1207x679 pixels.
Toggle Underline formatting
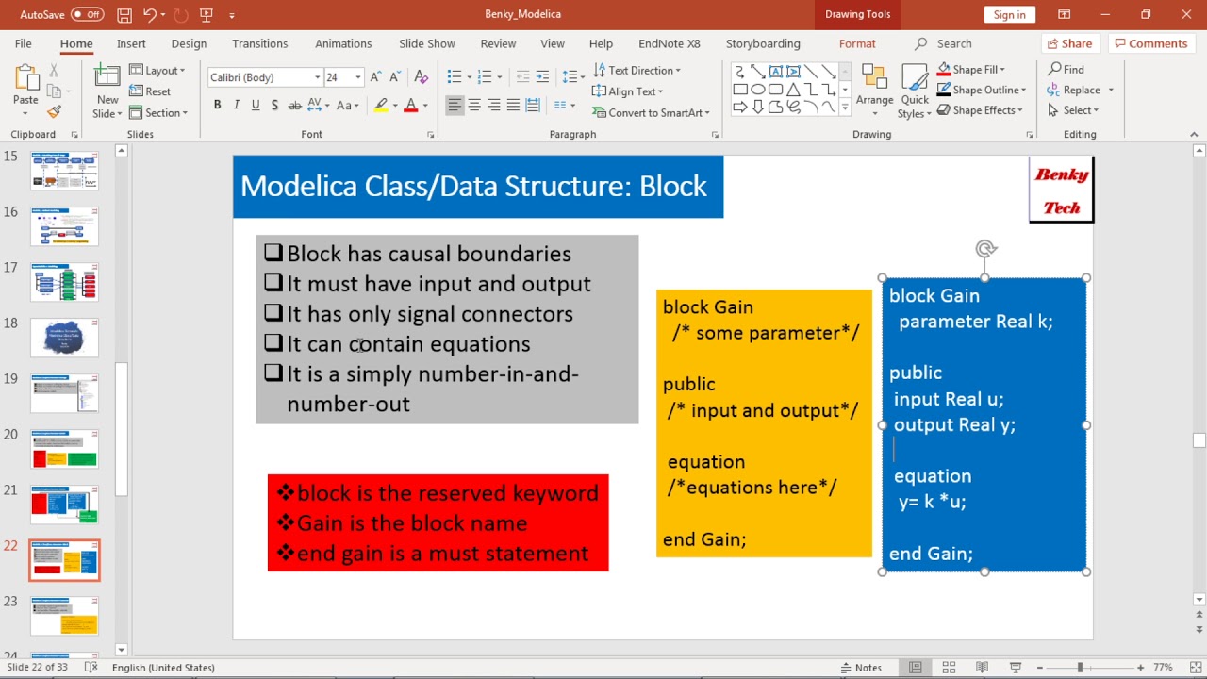coord(256,106)
